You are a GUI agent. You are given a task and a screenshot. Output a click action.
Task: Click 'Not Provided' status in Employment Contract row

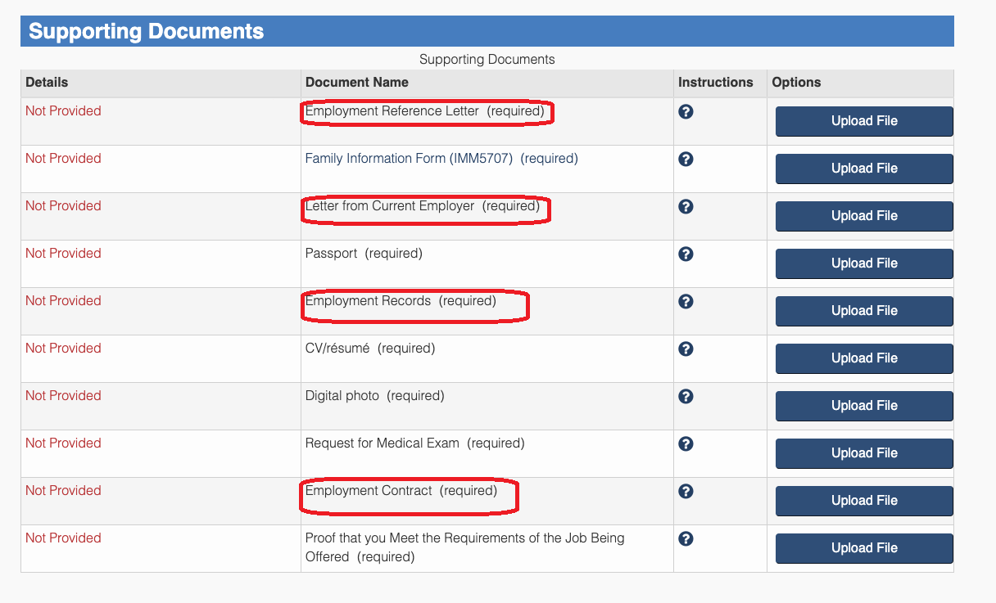point(63,491)
